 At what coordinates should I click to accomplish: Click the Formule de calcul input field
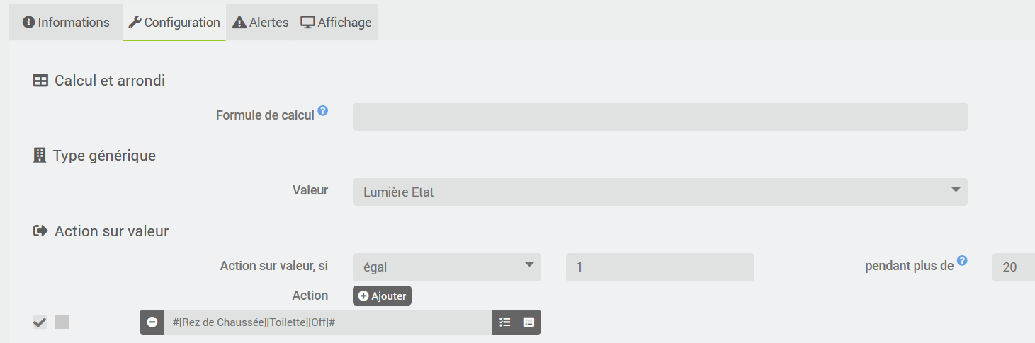coord(660,117)
